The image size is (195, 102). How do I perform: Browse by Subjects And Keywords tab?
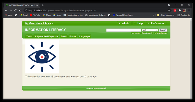coord(46,36)
